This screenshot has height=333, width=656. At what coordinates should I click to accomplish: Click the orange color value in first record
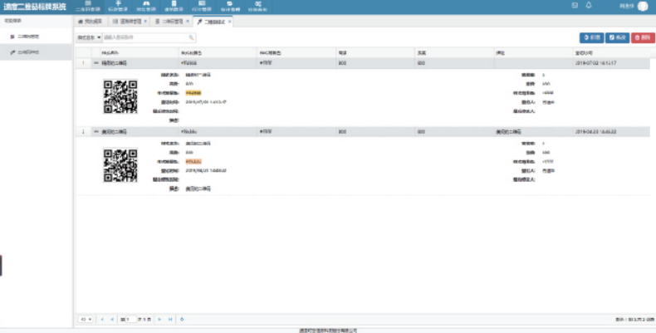(x=193, y=92)
